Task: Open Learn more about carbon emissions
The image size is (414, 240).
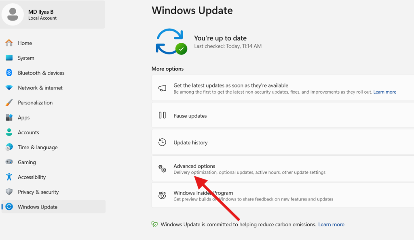Action: (331, 224)
